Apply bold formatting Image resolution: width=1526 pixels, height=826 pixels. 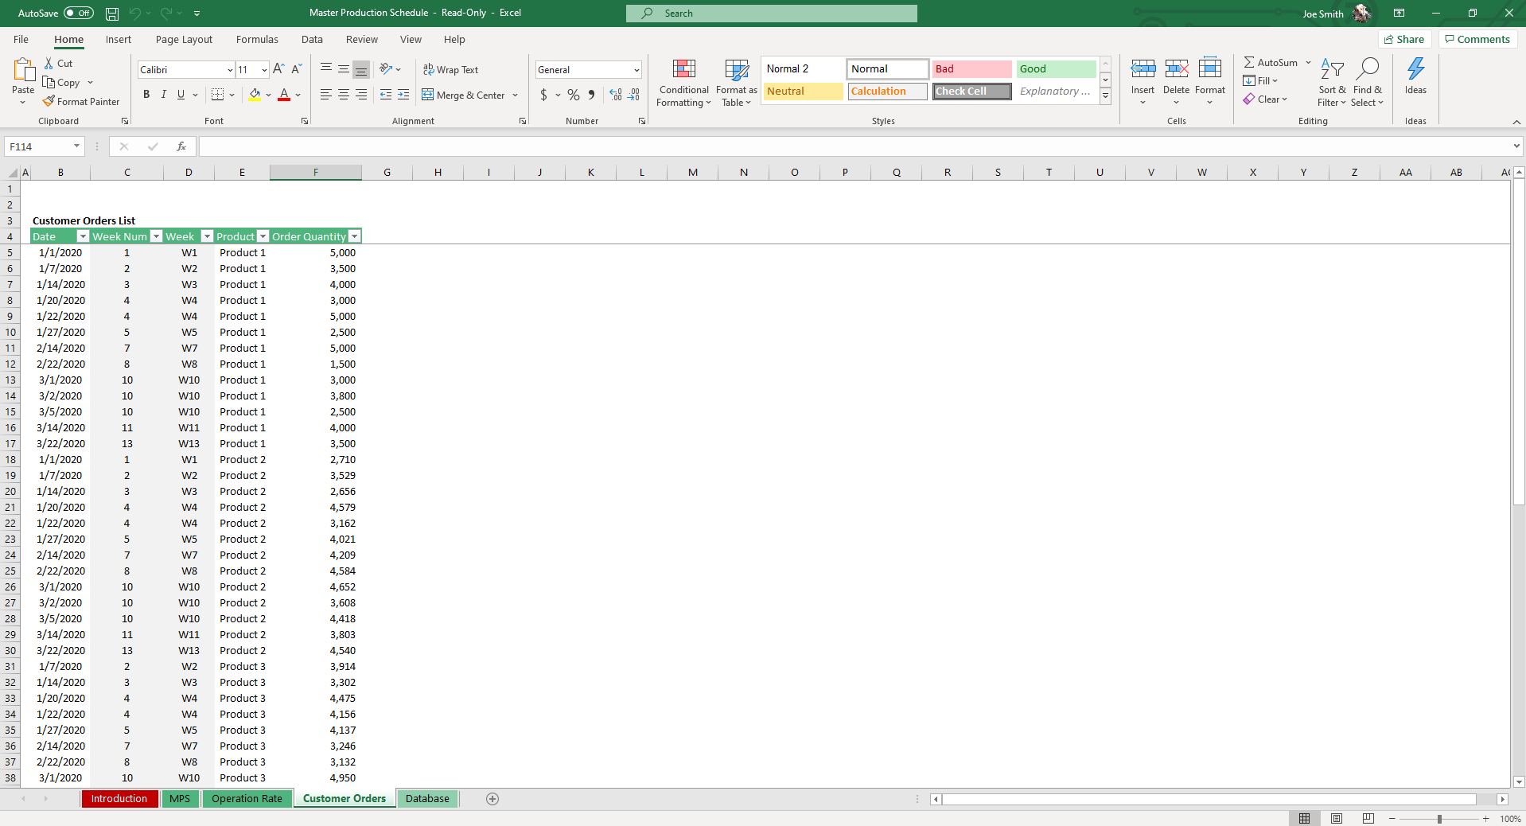[146, 95]
